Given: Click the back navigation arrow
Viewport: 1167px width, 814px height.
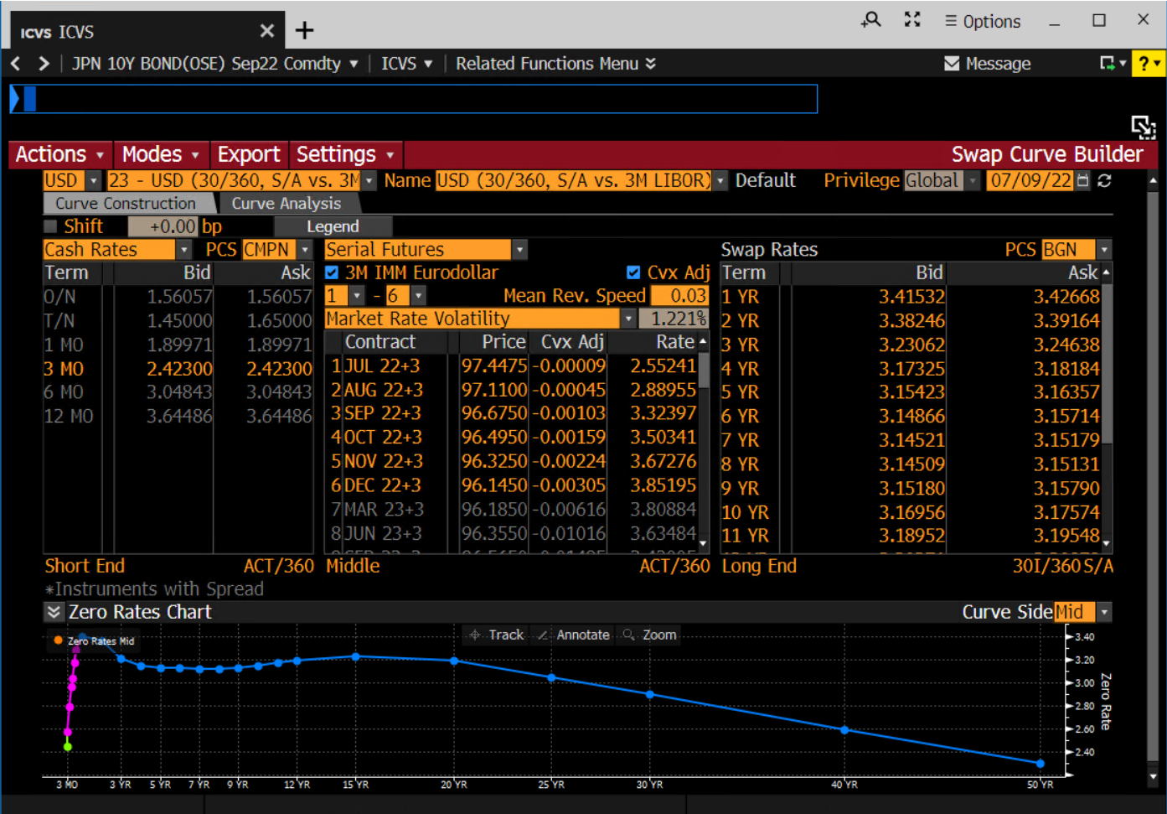Looking at the screenshot, I should point(16,64).
